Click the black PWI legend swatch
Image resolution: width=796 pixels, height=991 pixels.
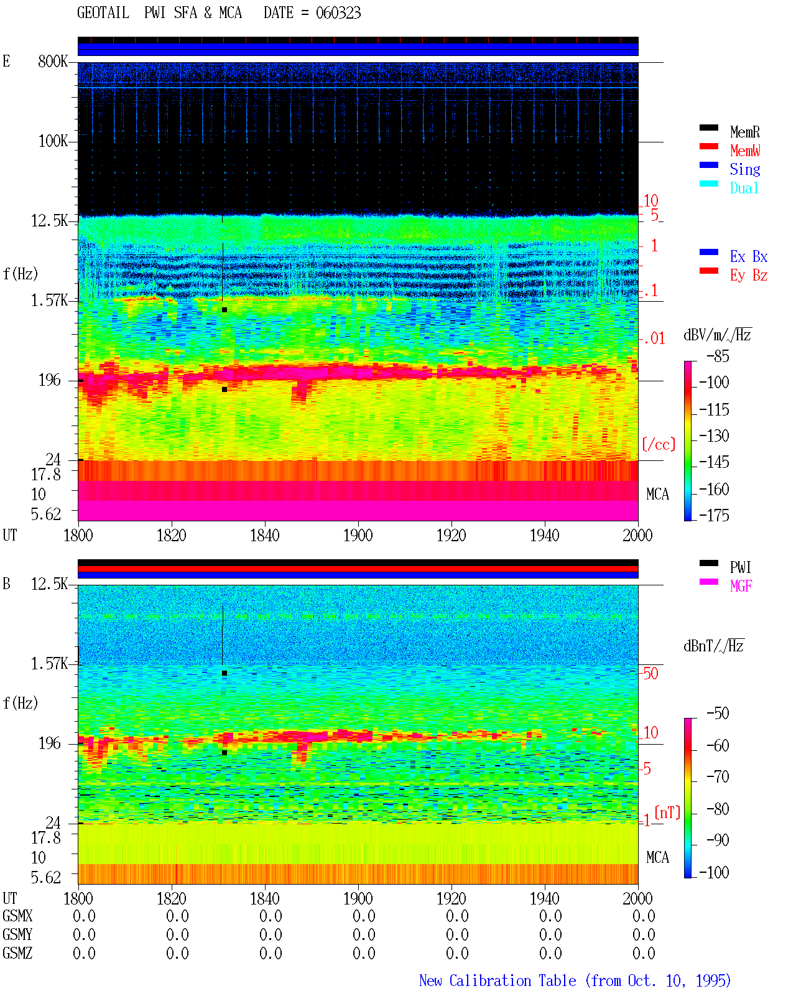[x=709, y=563]
